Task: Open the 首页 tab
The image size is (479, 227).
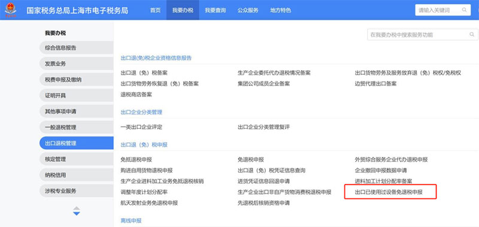Action: 155,10
